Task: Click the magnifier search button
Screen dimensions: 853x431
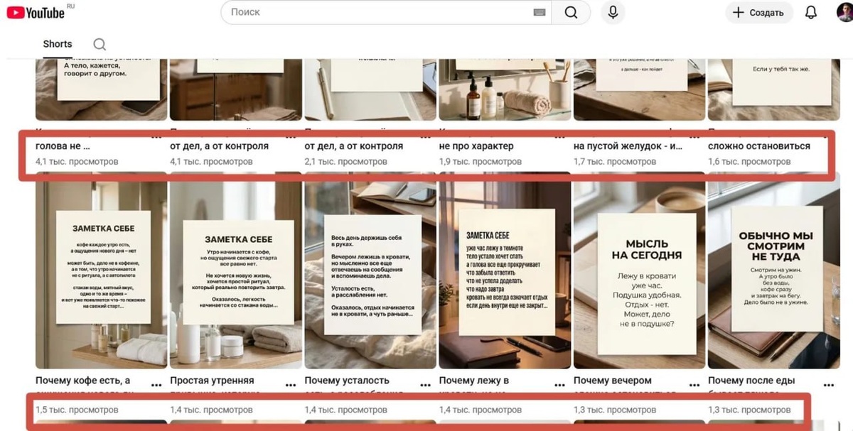Action: point(571,12)
